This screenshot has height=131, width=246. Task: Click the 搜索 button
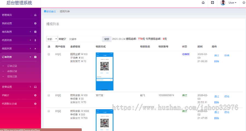coord(107,39)
